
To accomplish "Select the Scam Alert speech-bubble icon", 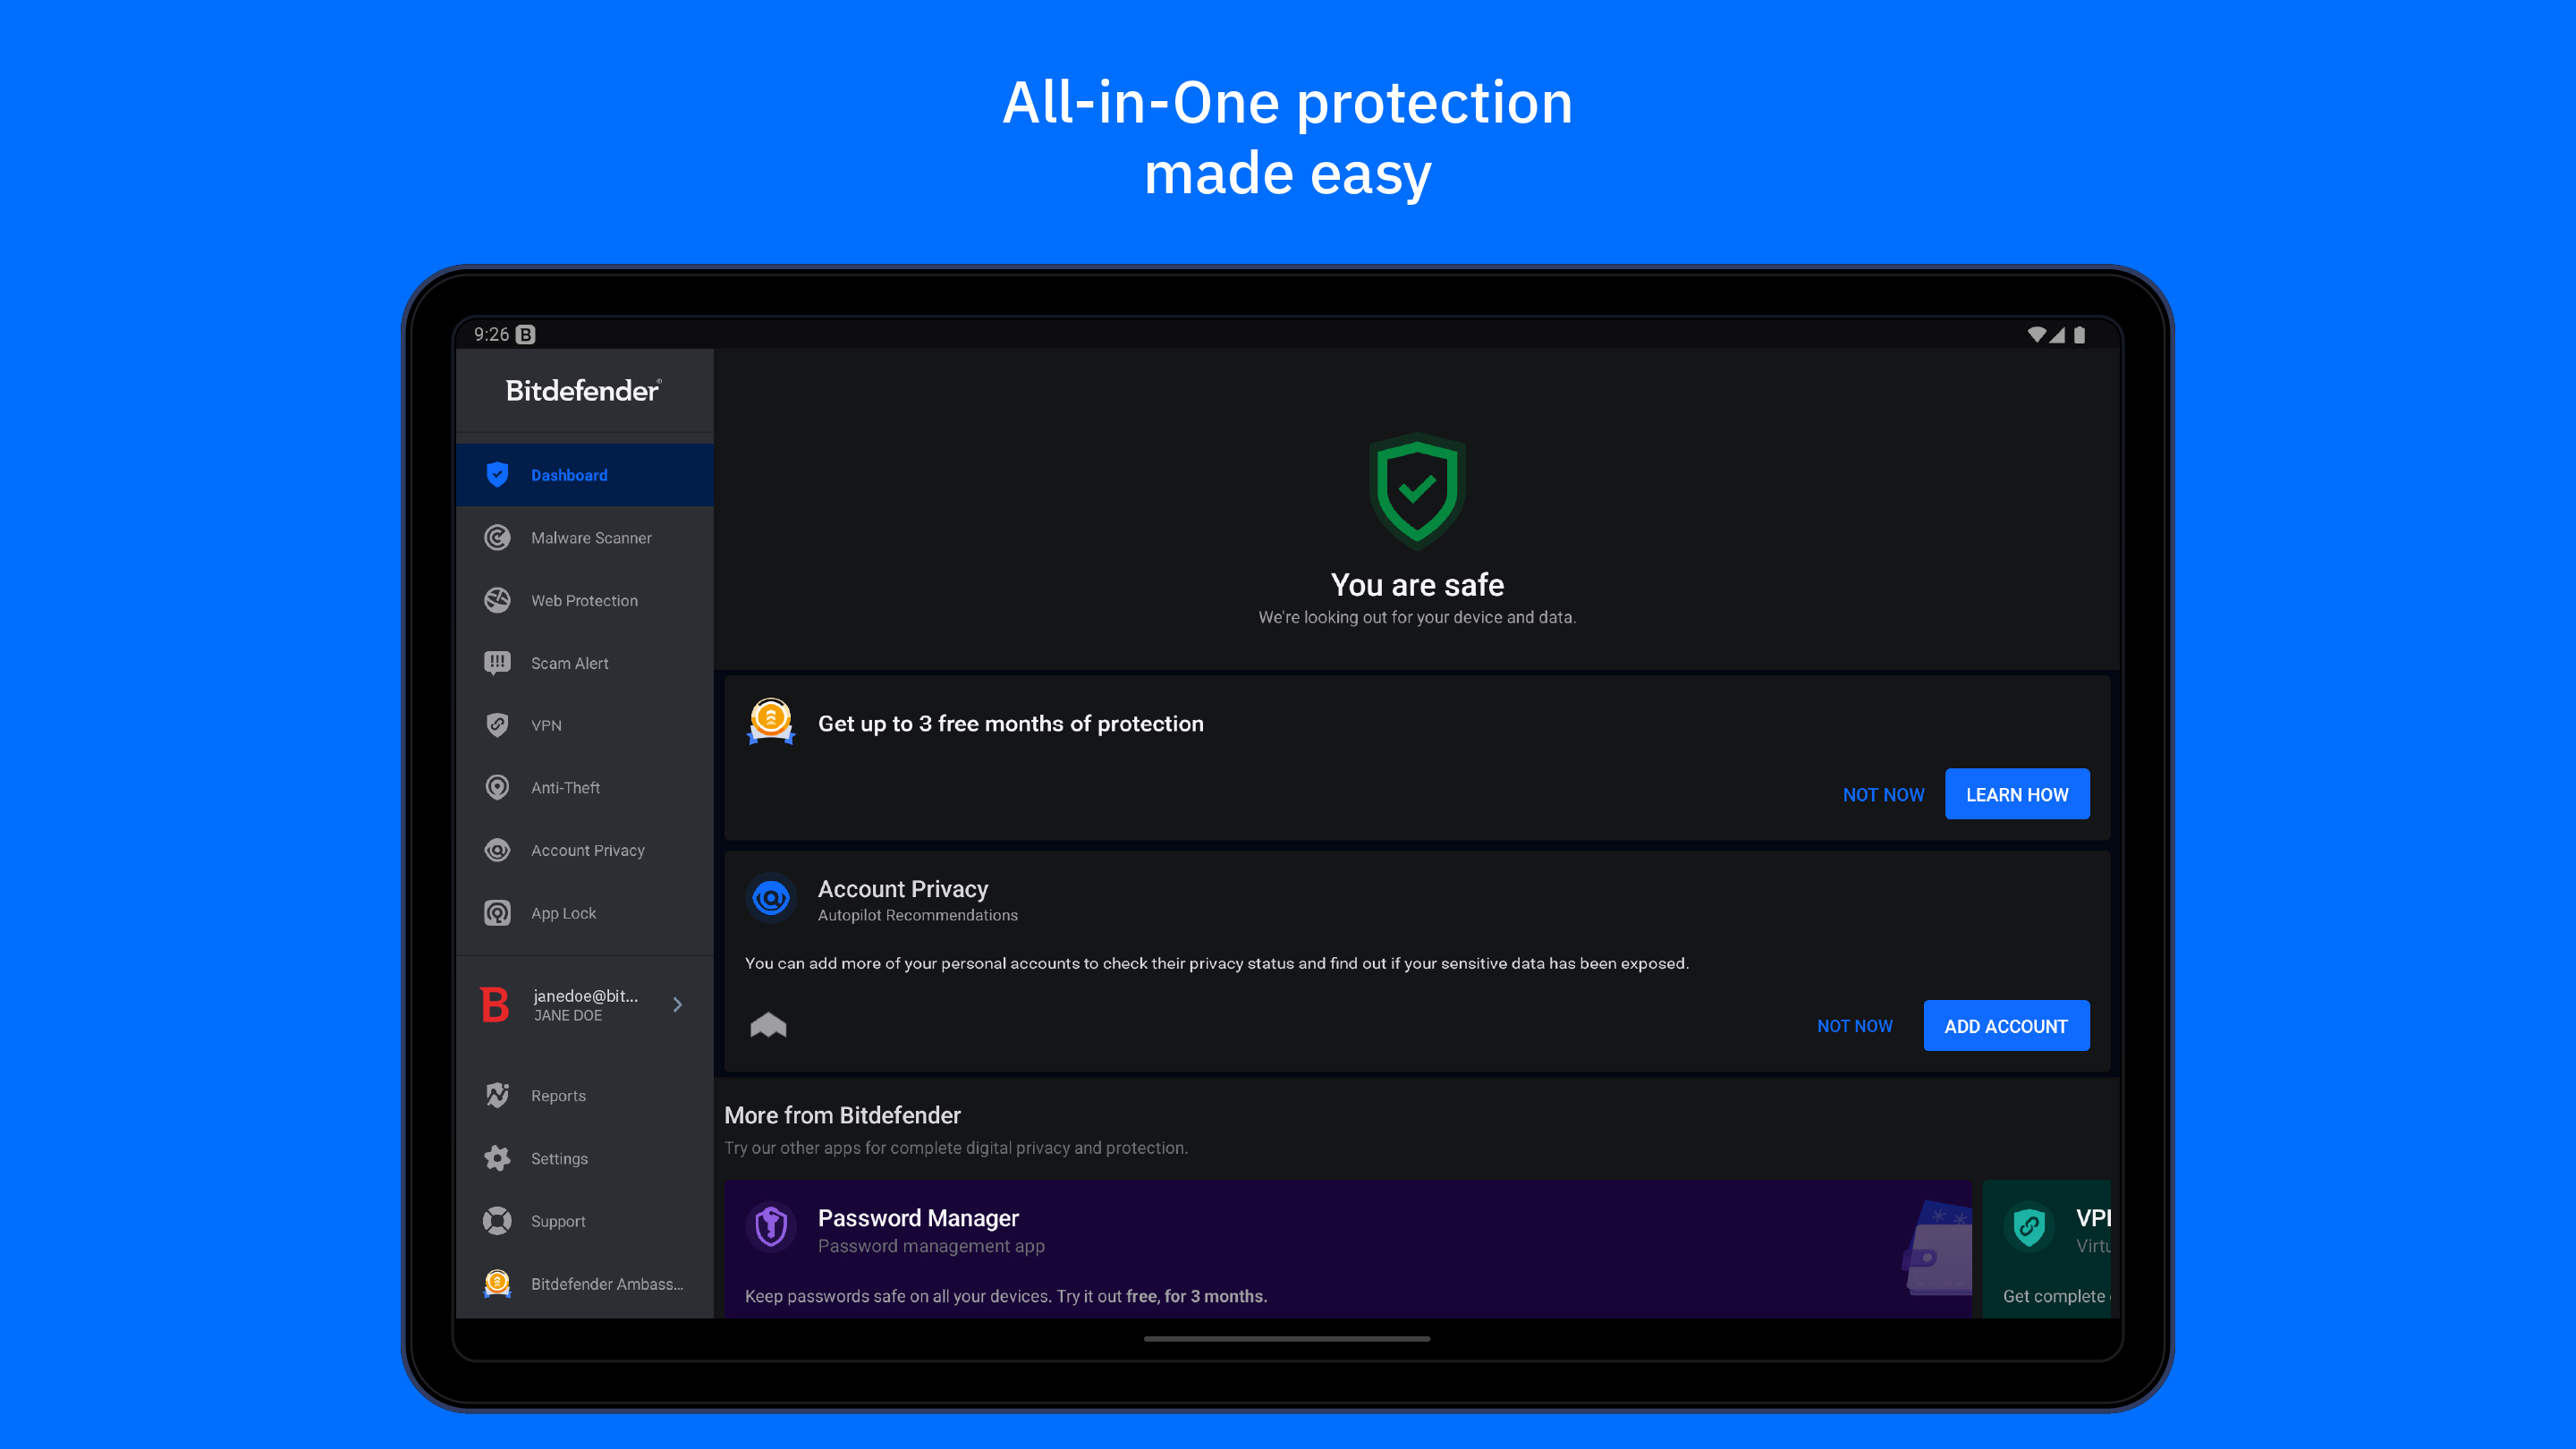I will pos(497,663).
